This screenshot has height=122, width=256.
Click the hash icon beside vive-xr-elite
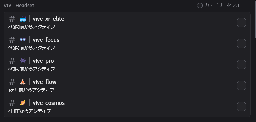coord(12,19)
